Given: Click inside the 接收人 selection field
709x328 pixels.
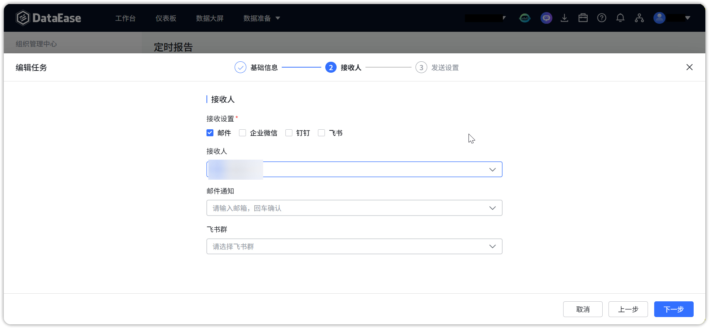Looking at the screenshot, I should point(354,169).
